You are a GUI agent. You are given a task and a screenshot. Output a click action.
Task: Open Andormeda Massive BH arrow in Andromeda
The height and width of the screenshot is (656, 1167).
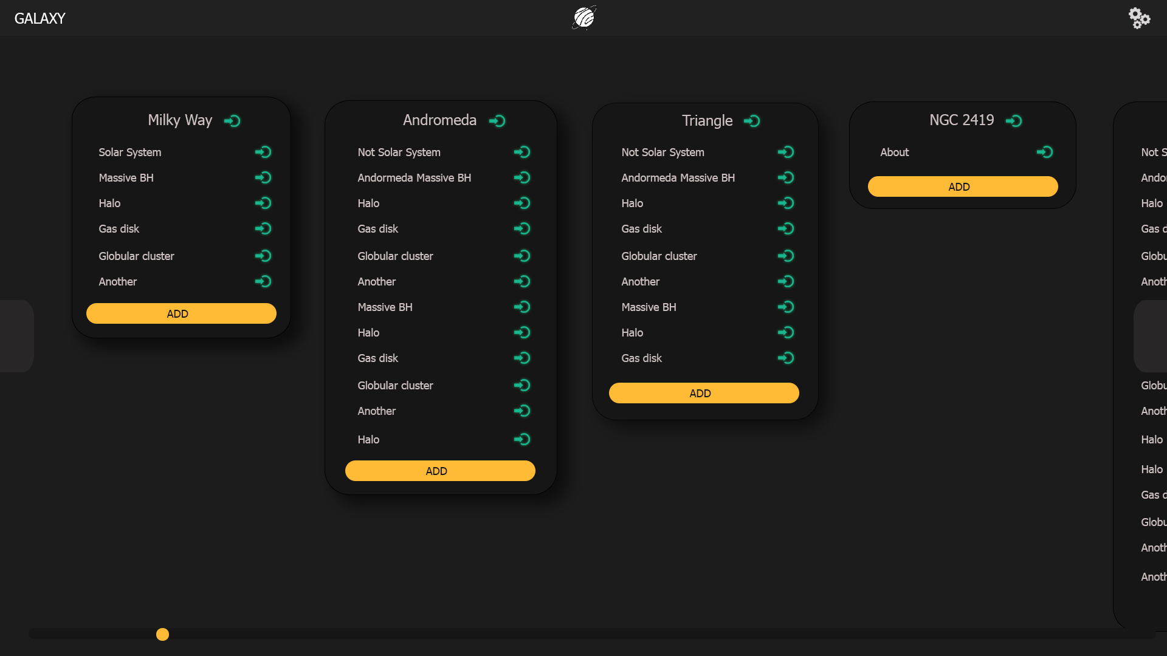[x=522, y=177]
